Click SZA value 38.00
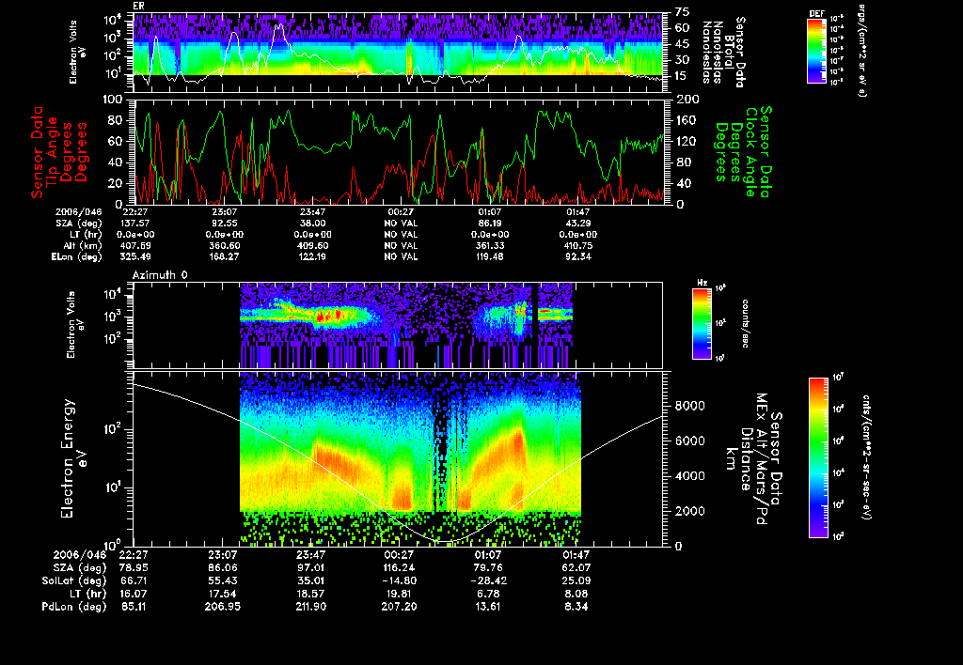The image size is (963, 665). (312, 224)
